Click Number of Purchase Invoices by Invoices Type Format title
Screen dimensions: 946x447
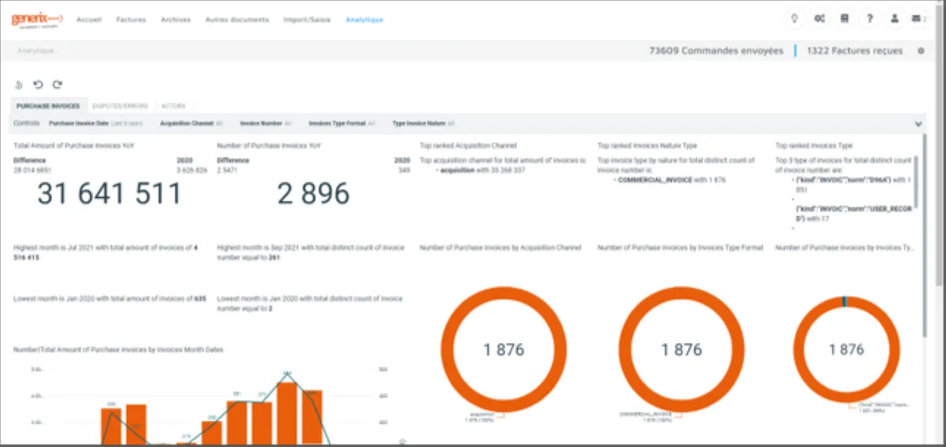(680, 248)
